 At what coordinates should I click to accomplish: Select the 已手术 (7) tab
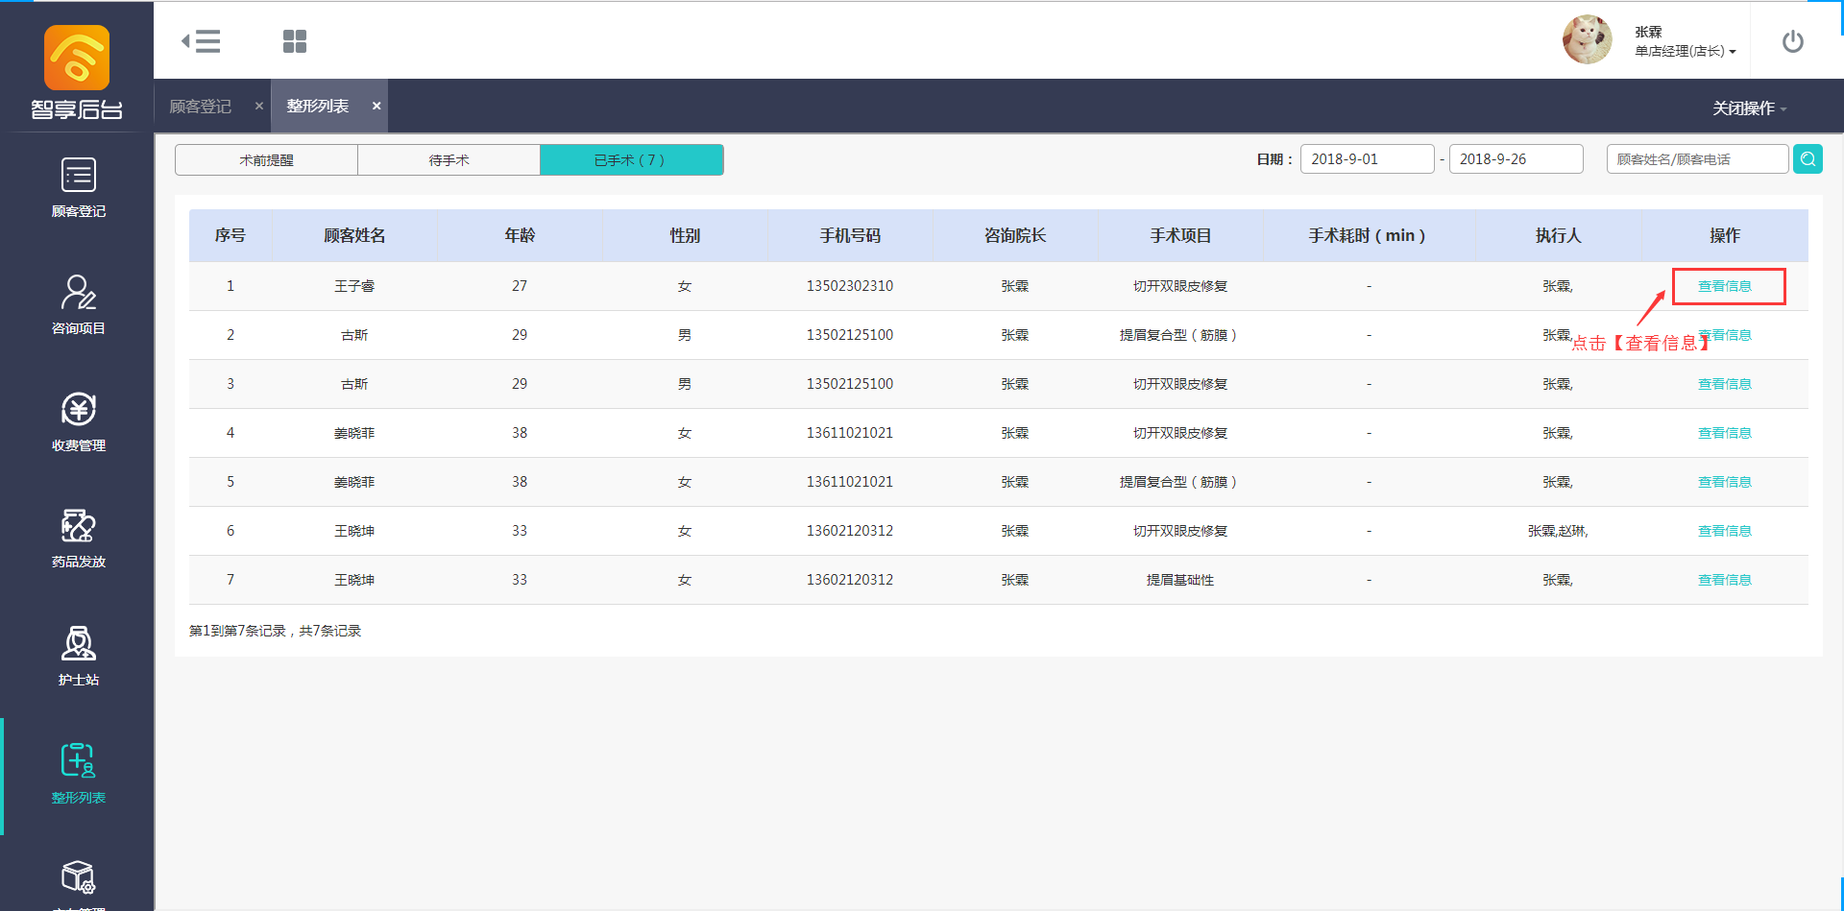coord(631,160)
